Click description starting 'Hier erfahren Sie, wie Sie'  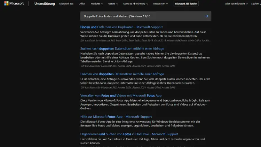pos(142,141)
